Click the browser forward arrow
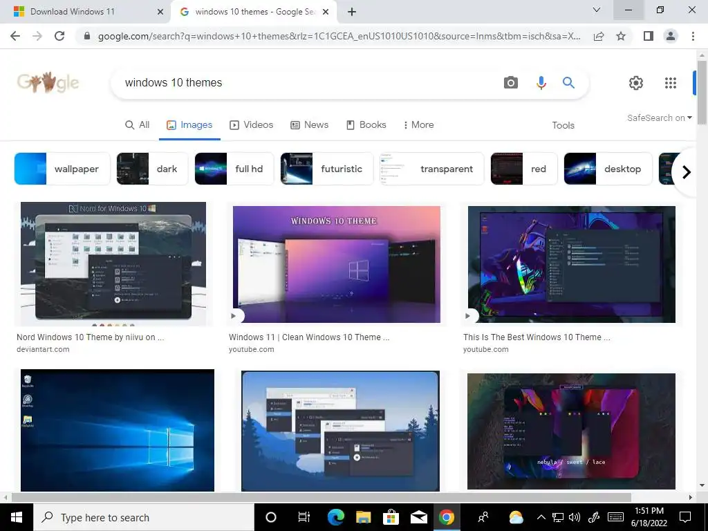708x531 pixels. point(37,36)
